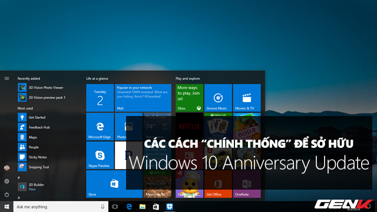Click the Play and explore header
The height and width of the screenshot is (212, 377).
point(187,78)
